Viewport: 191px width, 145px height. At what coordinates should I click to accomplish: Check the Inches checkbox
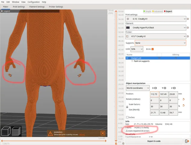(x=127, y=117)
